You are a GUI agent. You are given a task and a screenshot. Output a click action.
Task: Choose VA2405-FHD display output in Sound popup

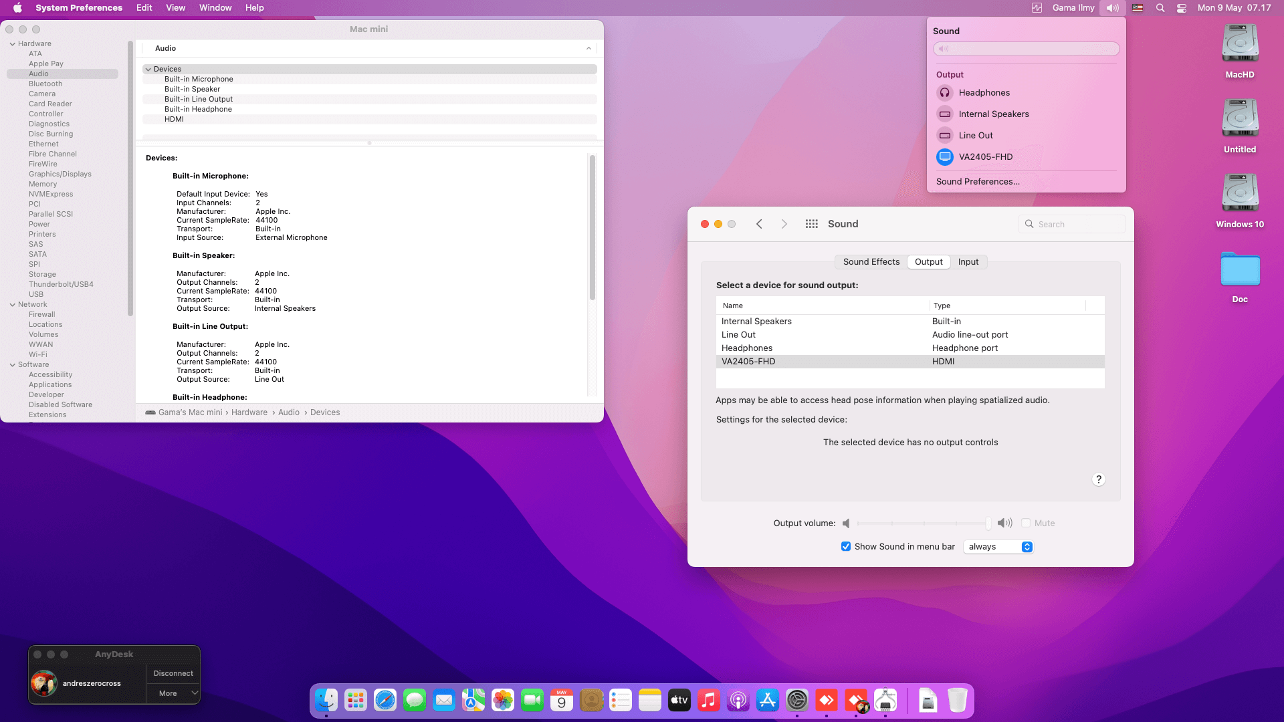[1026, 157]
